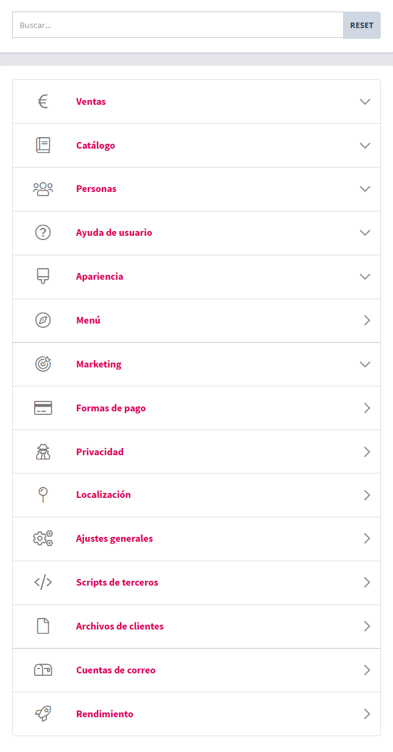Click the paintbrush icon for Apariencia
This screenshot has height=752, width=393.
tap(43, 277)
